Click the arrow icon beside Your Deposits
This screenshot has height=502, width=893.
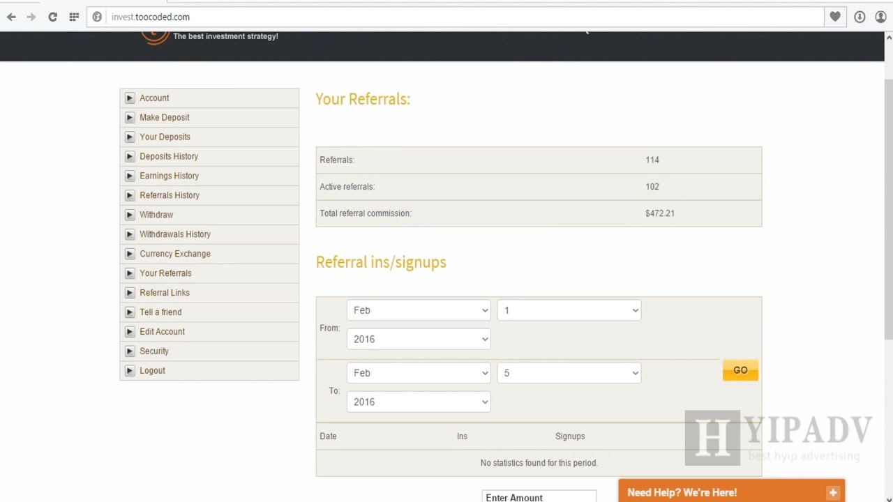coord(130,137)
